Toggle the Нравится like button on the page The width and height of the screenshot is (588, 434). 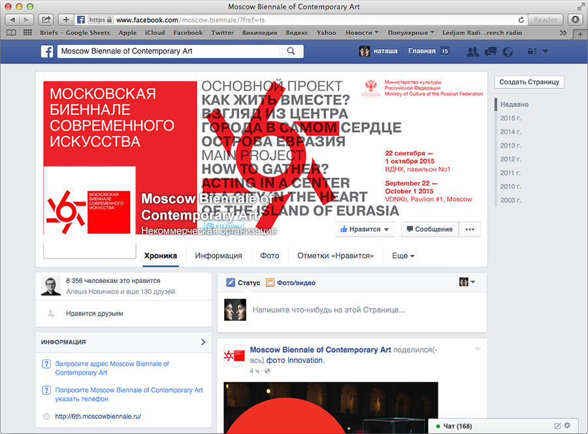[x=365, y=229]
